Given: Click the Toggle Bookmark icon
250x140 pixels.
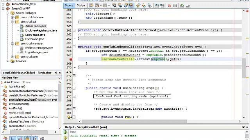Looking at the screenshot, I should [x=150, y=5].
